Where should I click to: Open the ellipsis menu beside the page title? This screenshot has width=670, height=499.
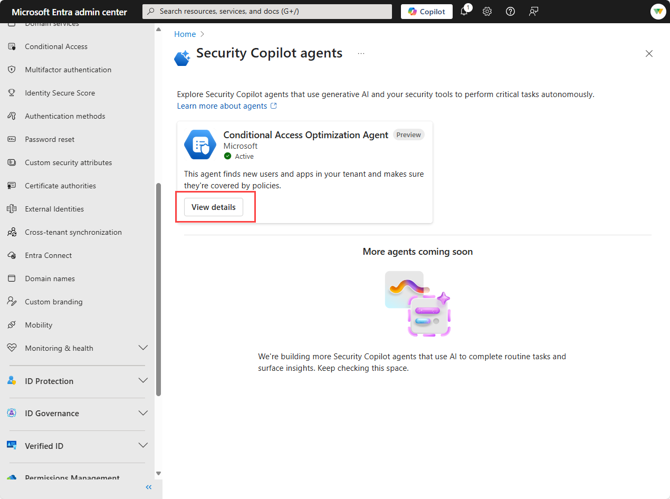[361, 53]
